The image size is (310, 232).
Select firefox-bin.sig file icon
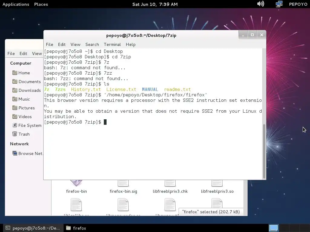(123, 183)
